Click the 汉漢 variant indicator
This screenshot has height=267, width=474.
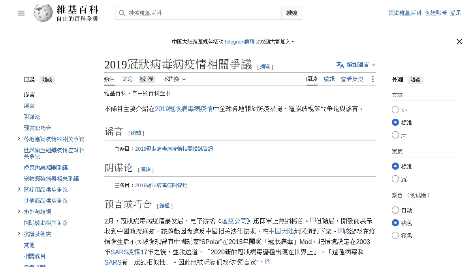(147, 79)
